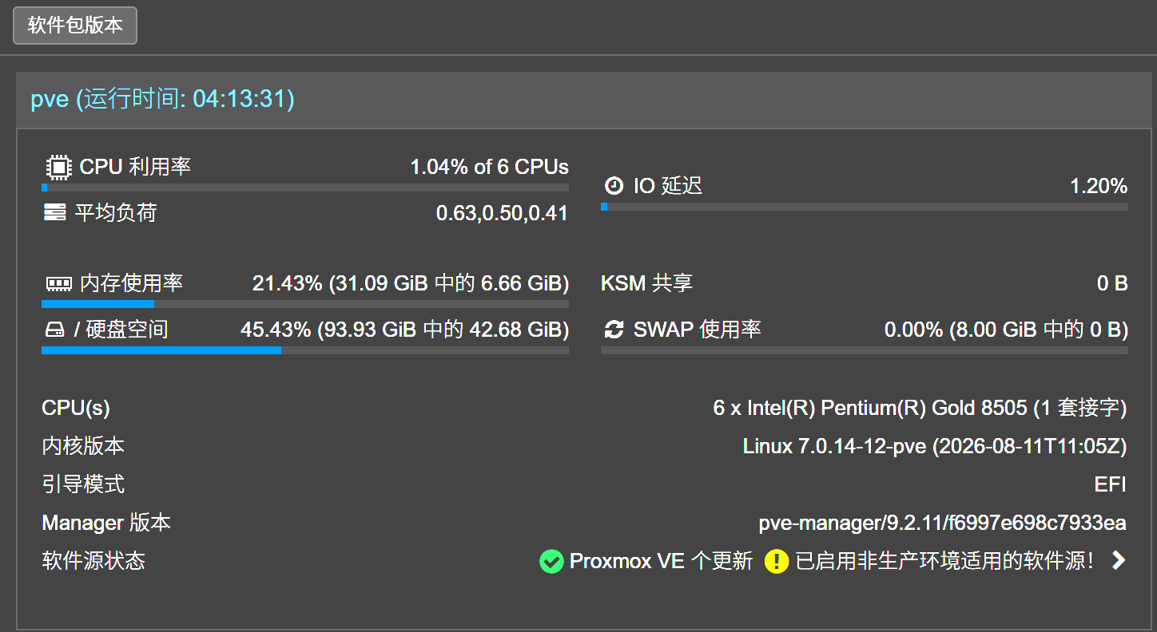Click the CPU utilization progress bar
The width and height of the screenshot is (1157, 632).
(305, 188)
